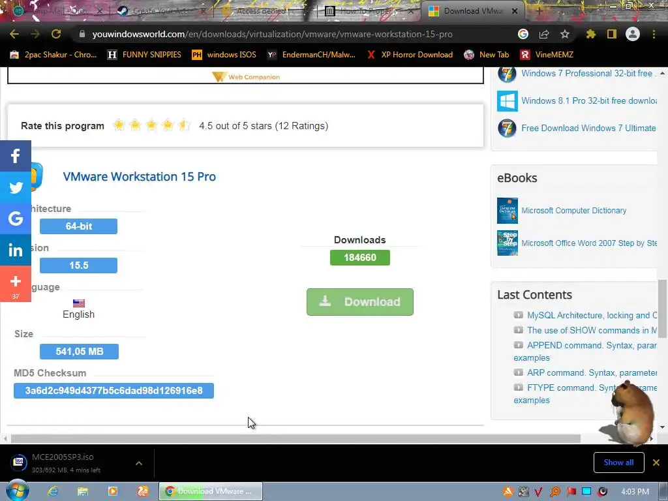The width and height of the screenshot is (668, 501).
Task: Reload the page with the refresh icon
Action: (x=56, y=34)
